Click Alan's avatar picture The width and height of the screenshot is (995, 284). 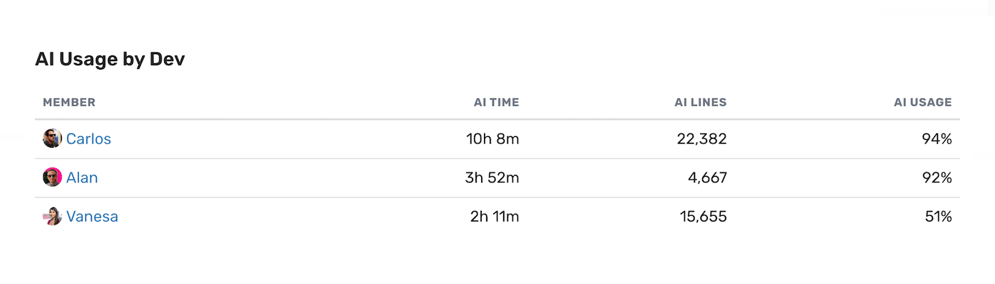[x=52, y=177]
